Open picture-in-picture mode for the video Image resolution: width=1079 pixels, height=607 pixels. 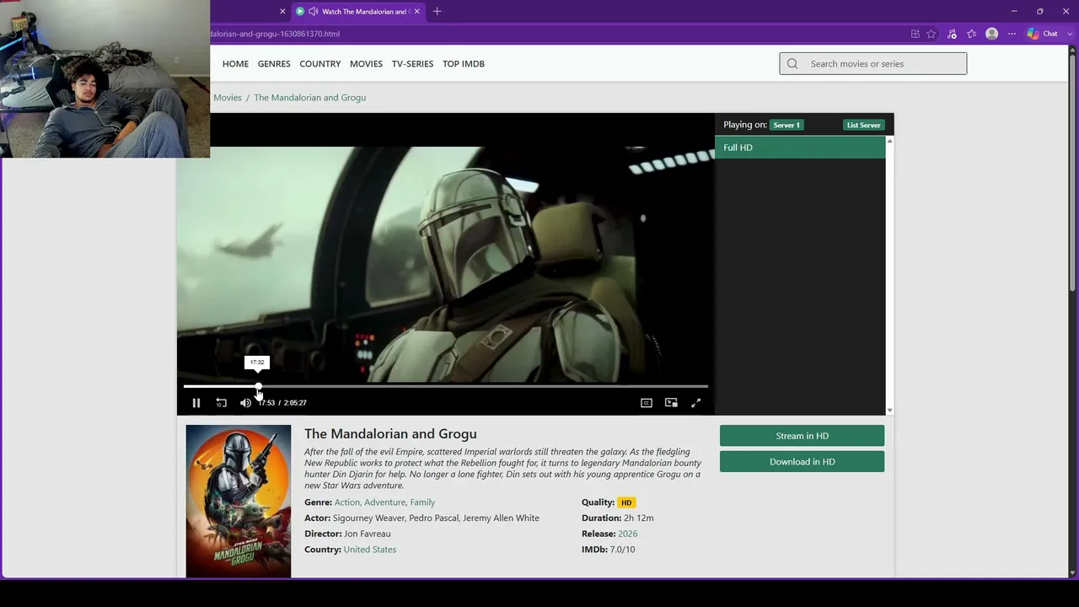coord(671,403)
